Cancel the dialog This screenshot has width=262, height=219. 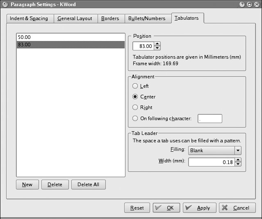coord(237,208)
